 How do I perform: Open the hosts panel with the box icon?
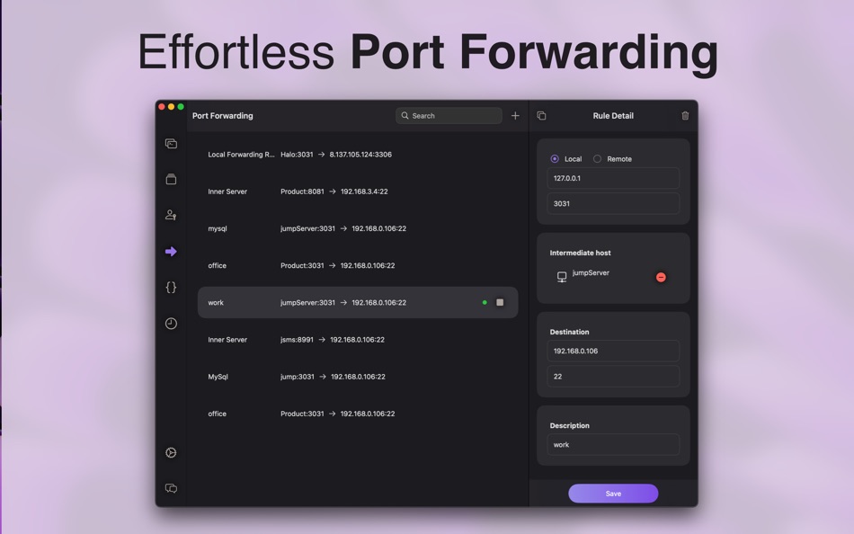pyautogui.click(x=171, y=179)
